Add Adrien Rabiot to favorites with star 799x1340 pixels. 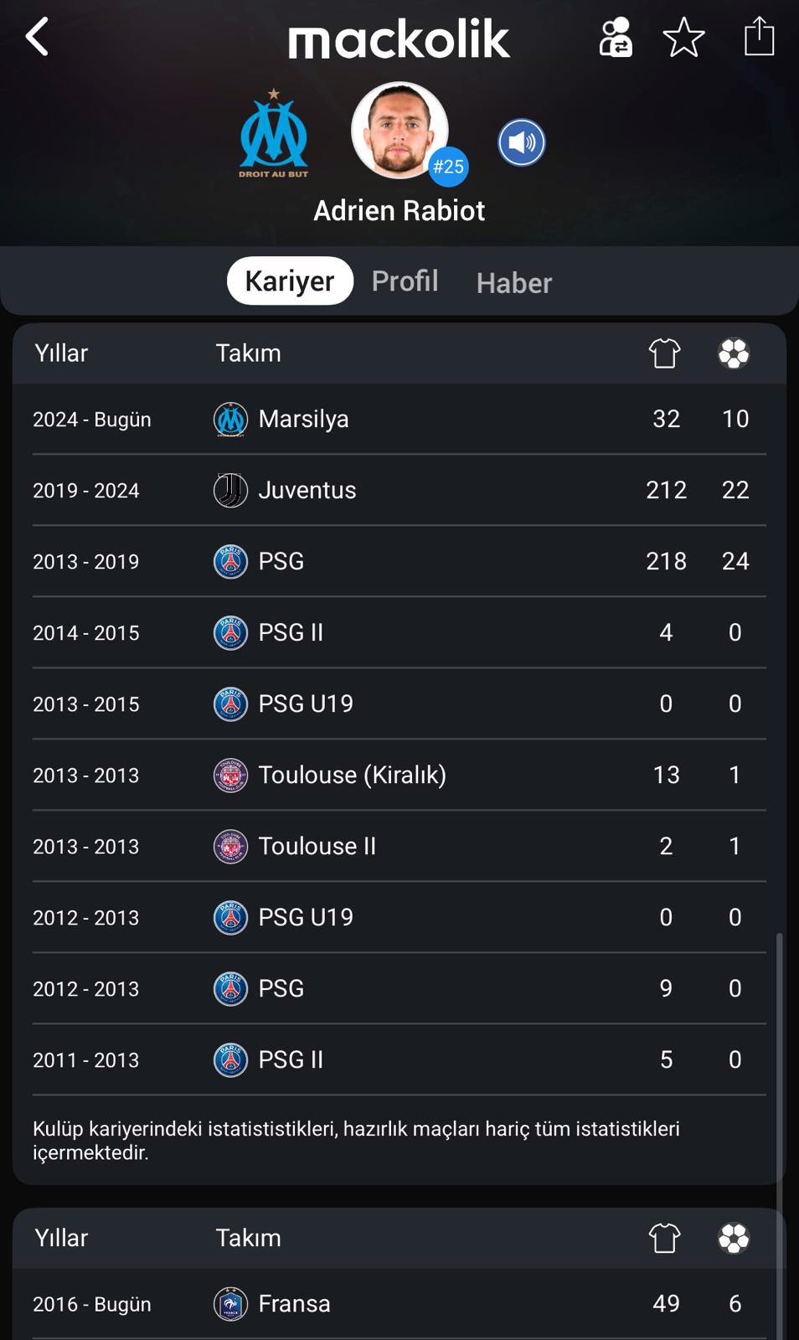click(683, 37)
